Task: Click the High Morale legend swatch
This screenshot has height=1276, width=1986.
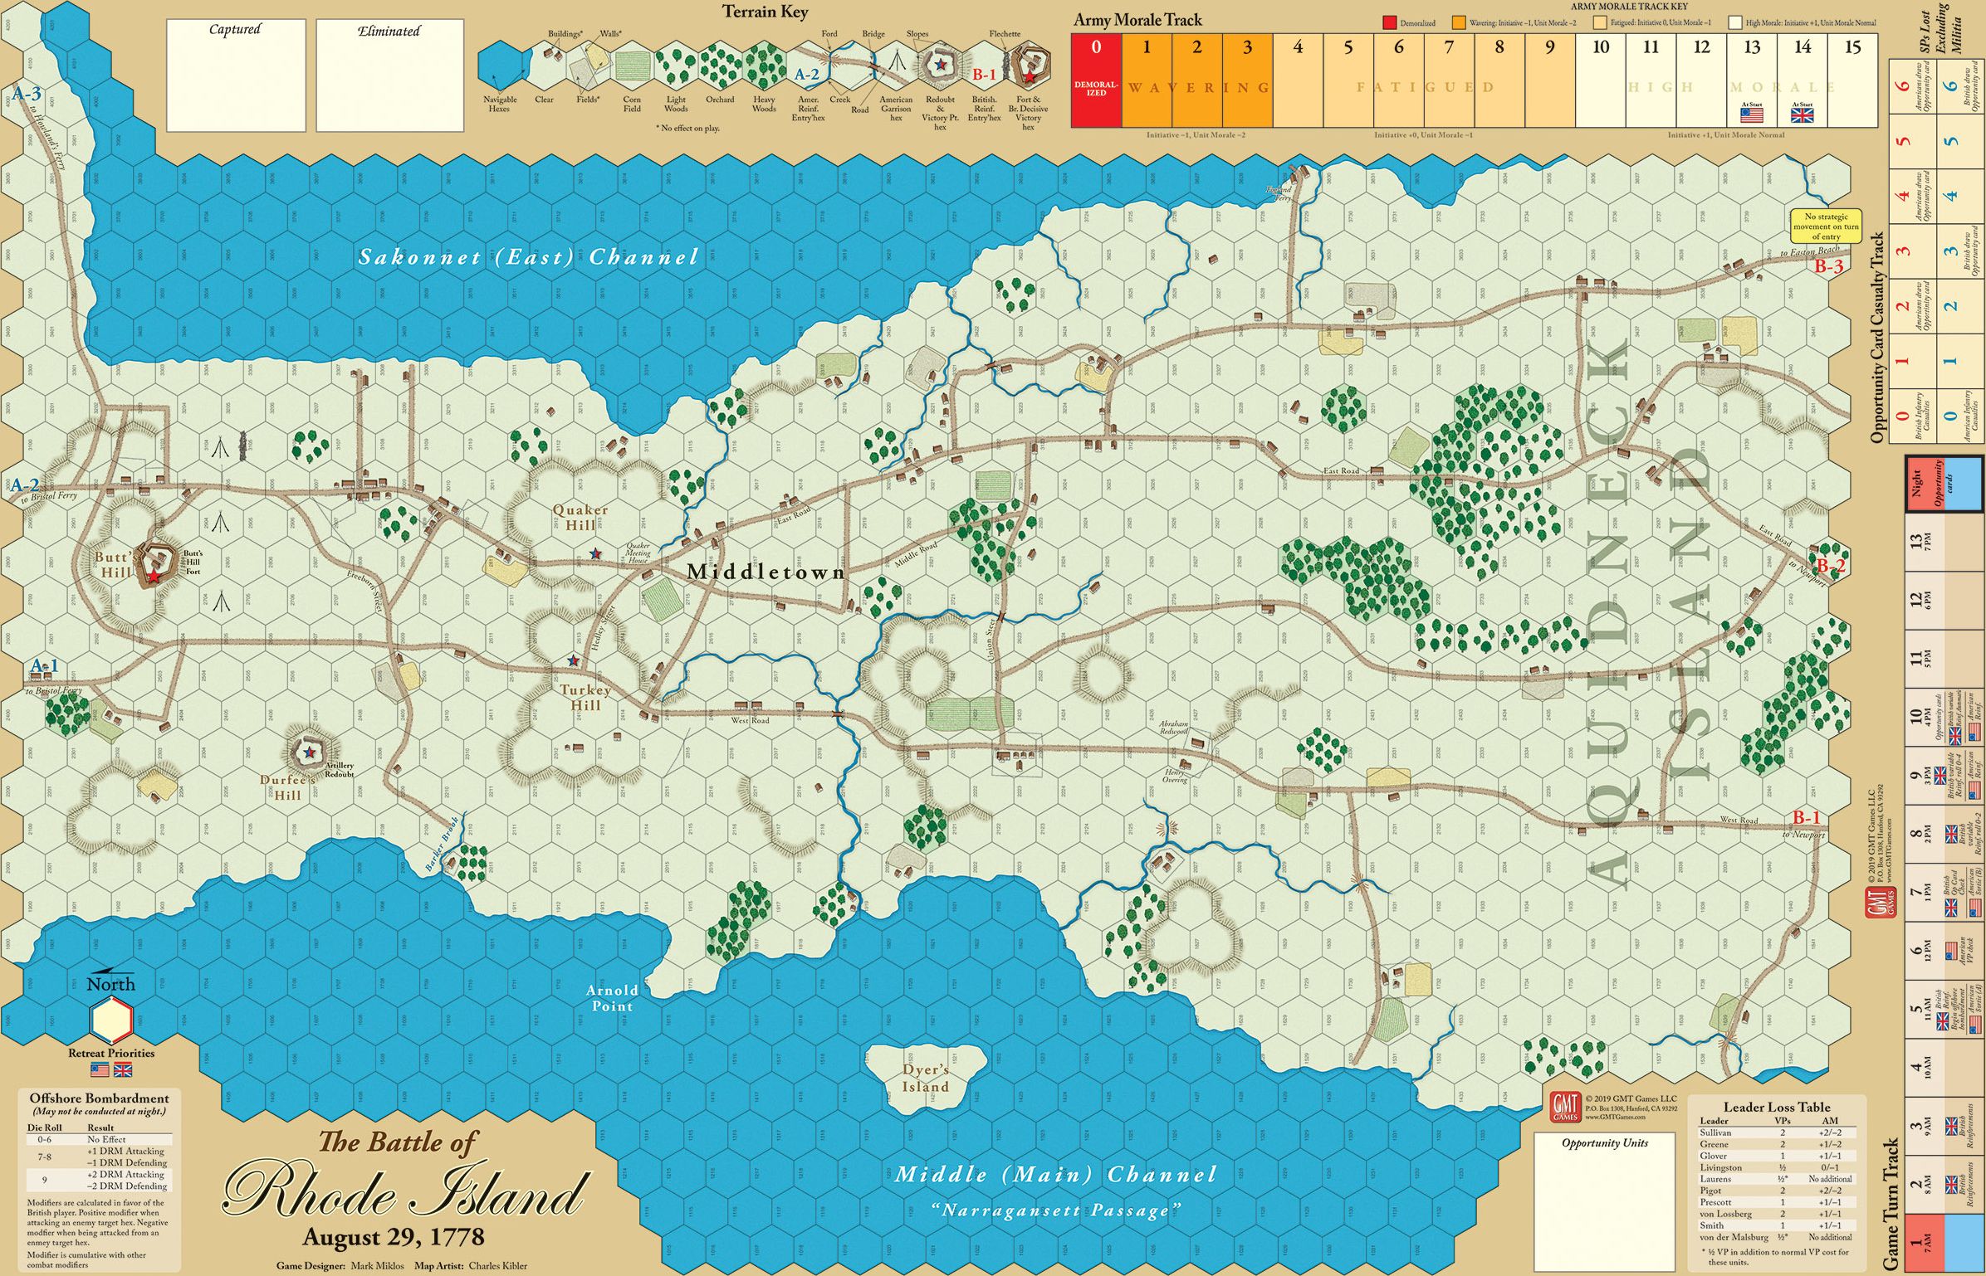Action: (1735, 22)
